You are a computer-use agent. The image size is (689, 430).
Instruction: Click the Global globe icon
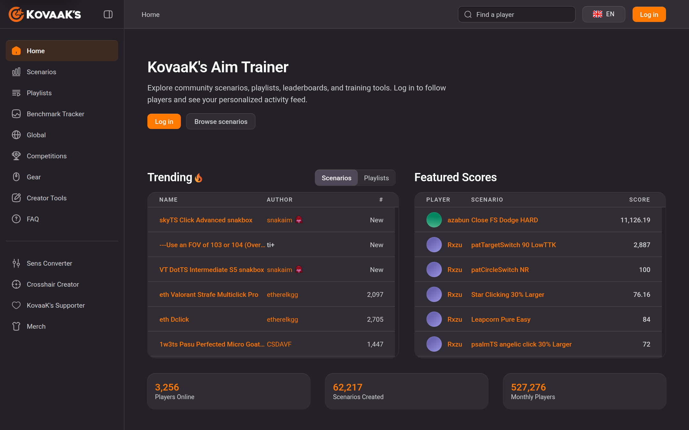tap(16, 135)
